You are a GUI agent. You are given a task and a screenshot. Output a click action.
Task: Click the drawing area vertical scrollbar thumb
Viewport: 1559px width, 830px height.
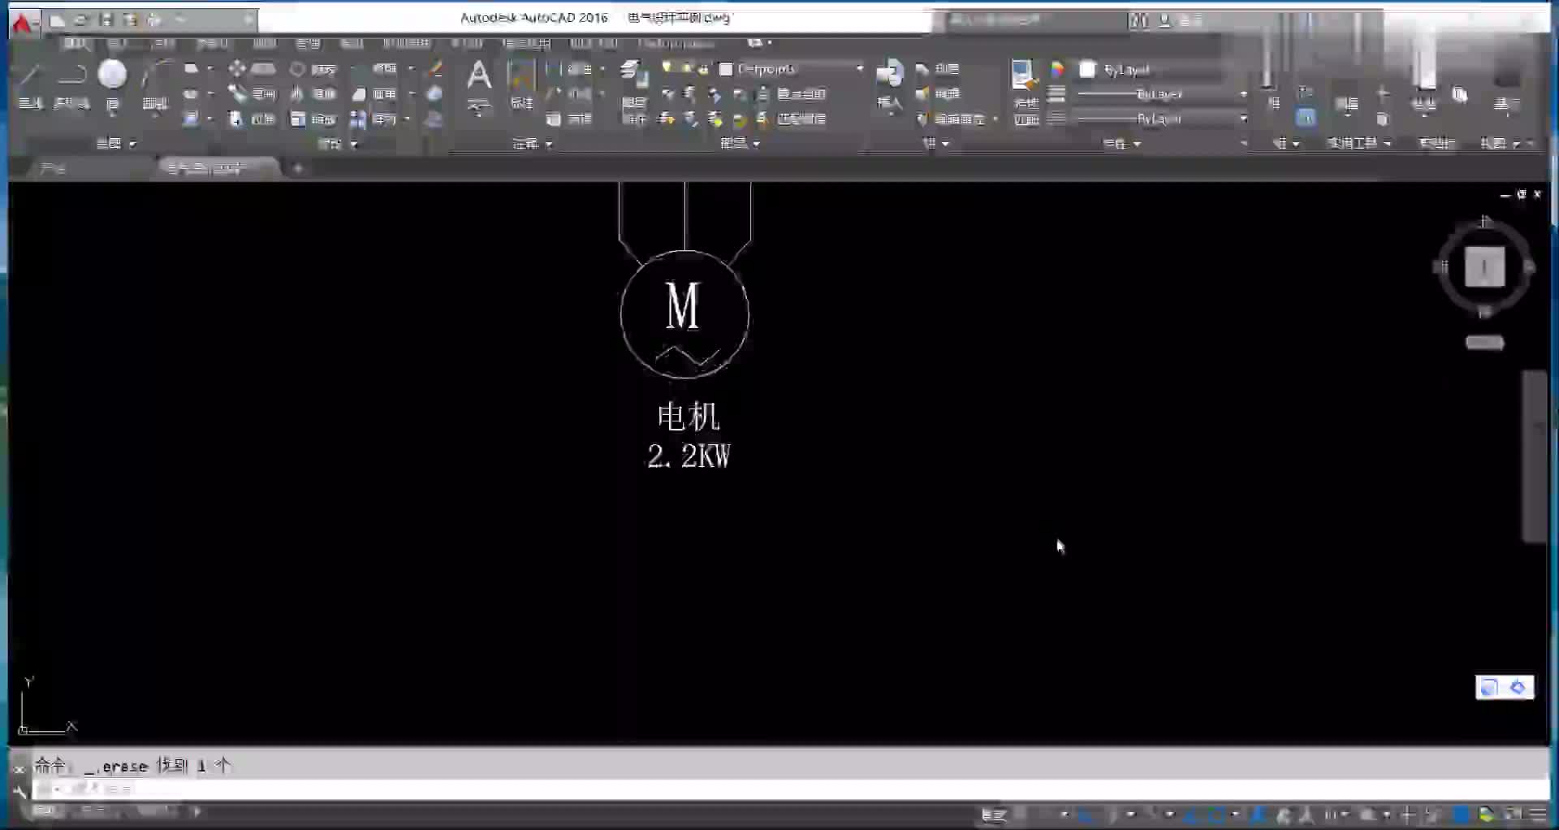(1534, 456)
